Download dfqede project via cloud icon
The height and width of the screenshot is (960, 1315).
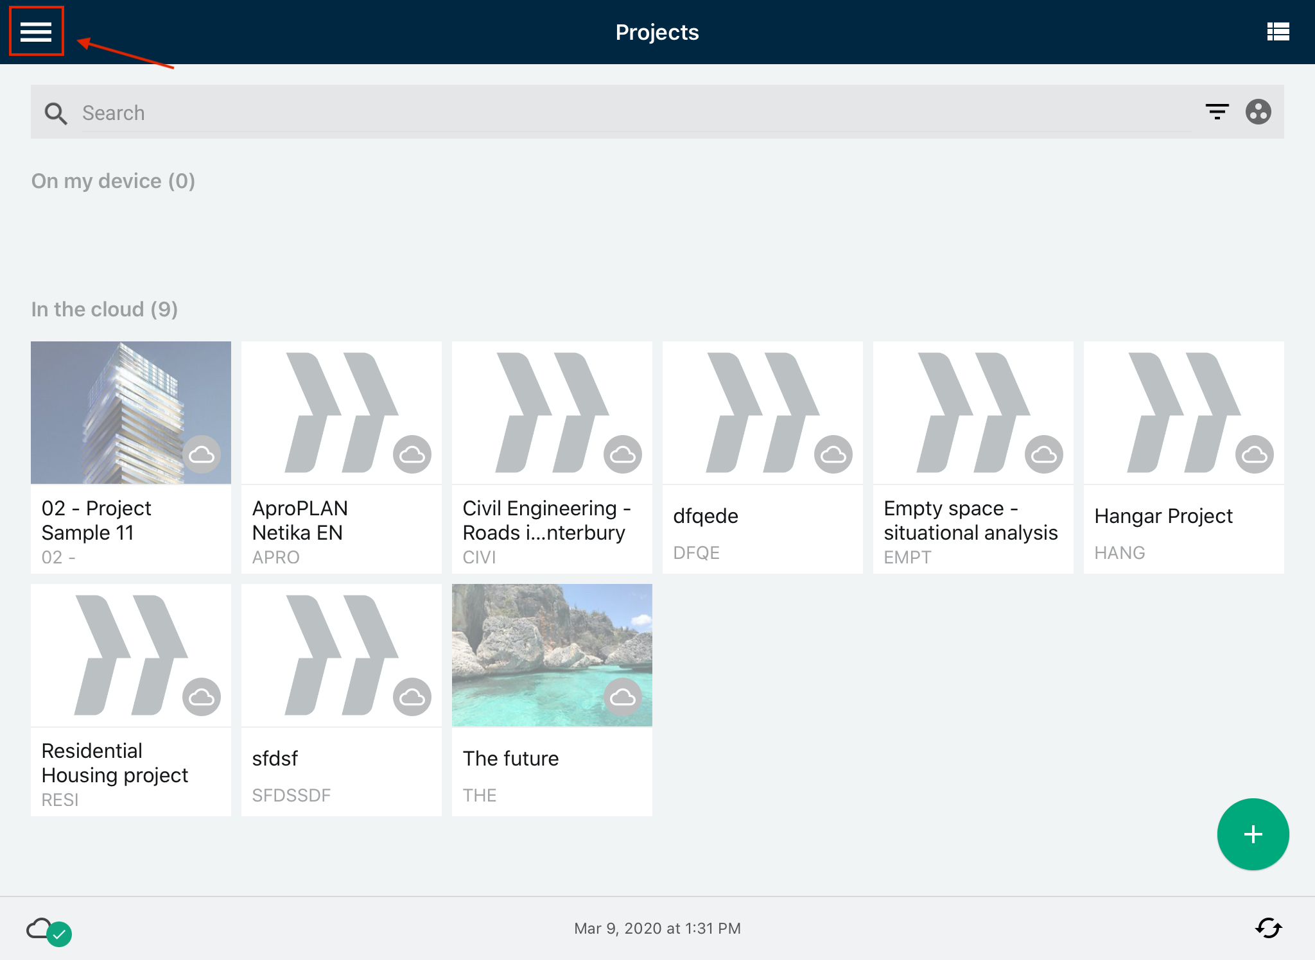pyautogui.click(x=833, y=454)
